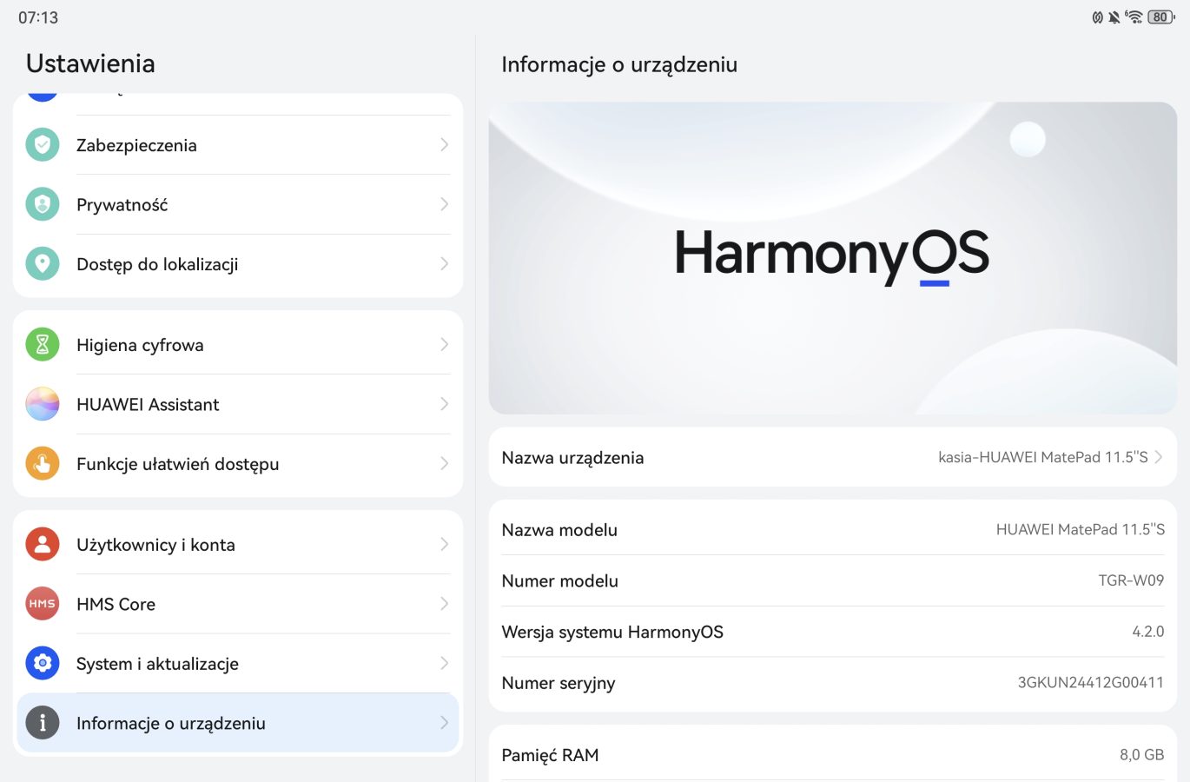Viewport: 1190px width, 782px height.
Task: Open Zabezpieczenia settings
Action: (x=238, y=145)
